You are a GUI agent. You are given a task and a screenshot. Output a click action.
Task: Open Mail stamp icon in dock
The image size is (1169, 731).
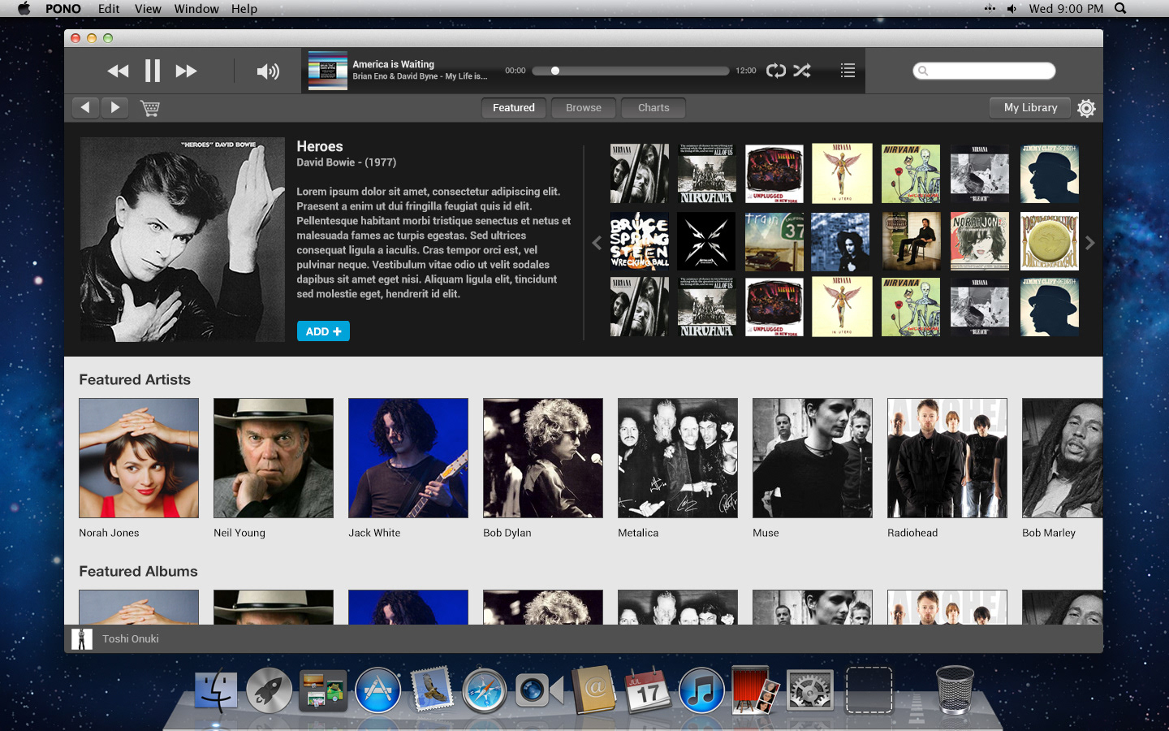point(432,690)
